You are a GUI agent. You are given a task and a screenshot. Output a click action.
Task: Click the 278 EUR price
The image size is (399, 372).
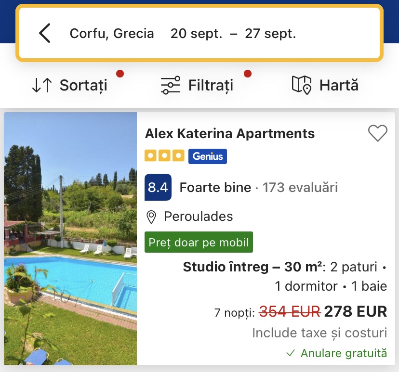click(x=356, y=312)
